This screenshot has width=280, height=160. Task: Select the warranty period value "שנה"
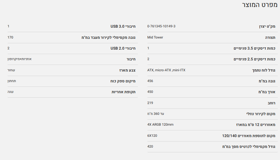(x=10, y=92)
